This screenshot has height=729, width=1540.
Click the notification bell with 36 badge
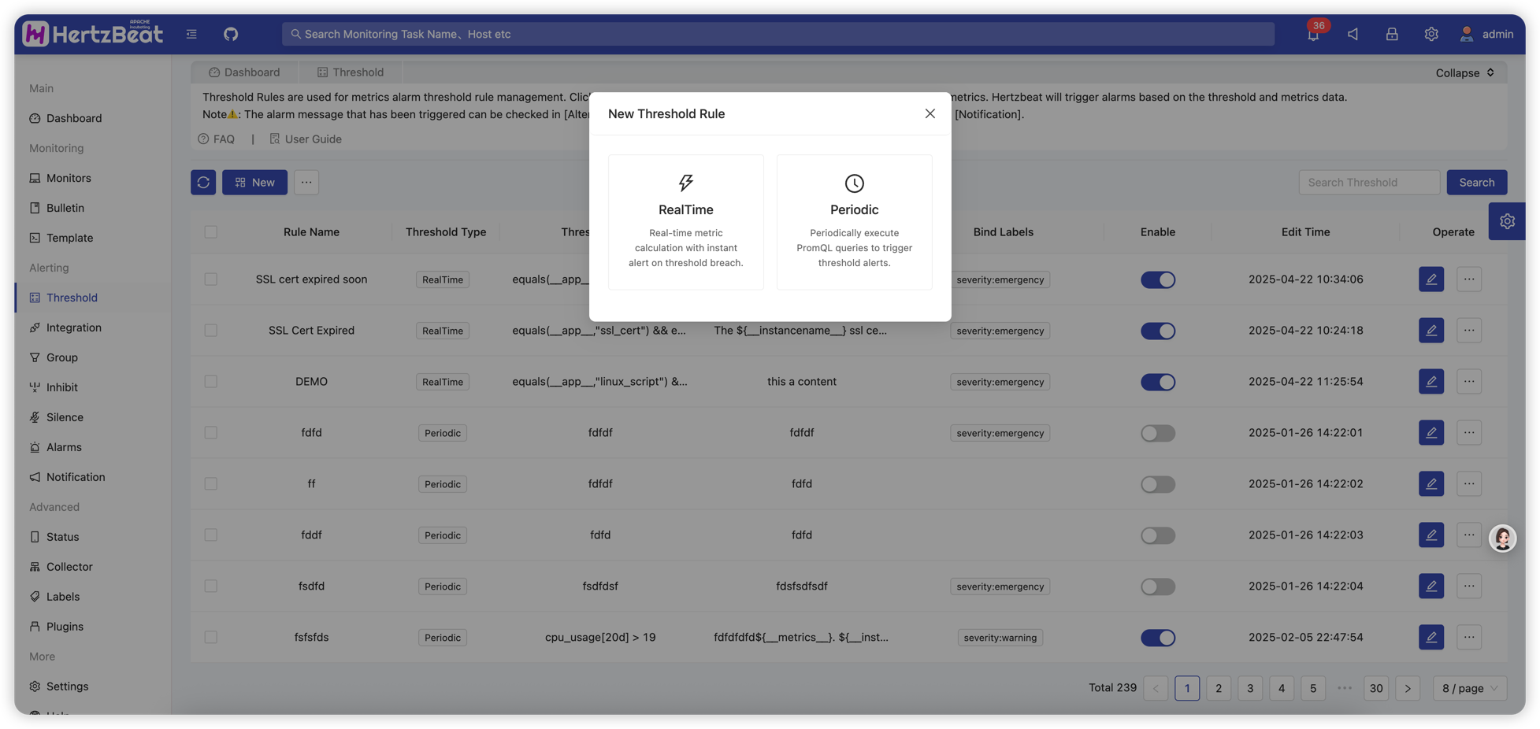pos(1313,34)
